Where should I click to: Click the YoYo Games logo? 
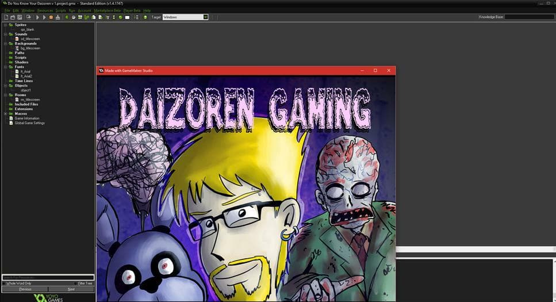pos(48,298)
